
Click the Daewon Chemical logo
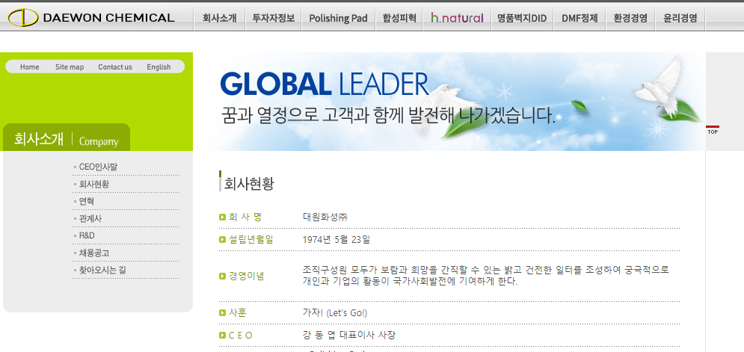pyautogui.click(x=91, y=17)
